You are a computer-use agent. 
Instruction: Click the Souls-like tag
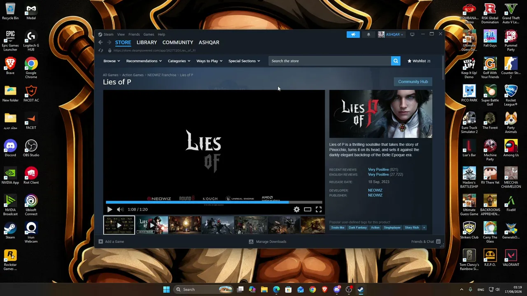point(338,227)
